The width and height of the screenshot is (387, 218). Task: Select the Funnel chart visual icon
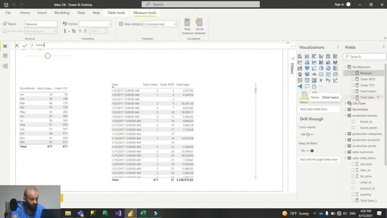pyautogui.click(x=307, y=68)
